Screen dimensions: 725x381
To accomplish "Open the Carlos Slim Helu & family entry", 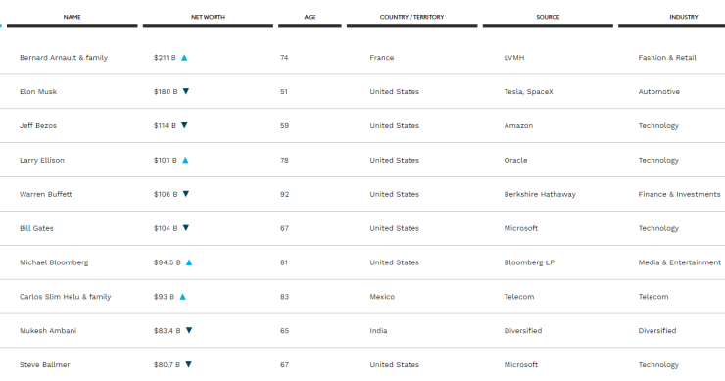I will pyautogui.click(x=66, y=297).
